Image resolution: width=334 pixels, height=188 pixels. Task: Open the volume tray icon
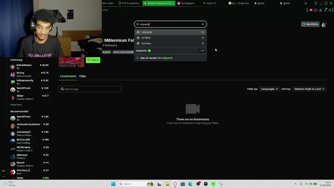click(x=311, y=184)
